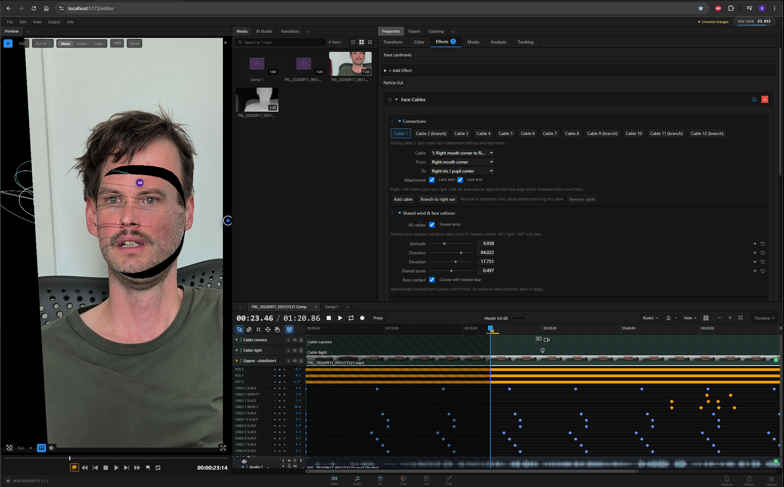Click the blue monitor output icon in preview
Image resolution: width=784 pixels, height=487 pixels.
click(x=41, y=448)
